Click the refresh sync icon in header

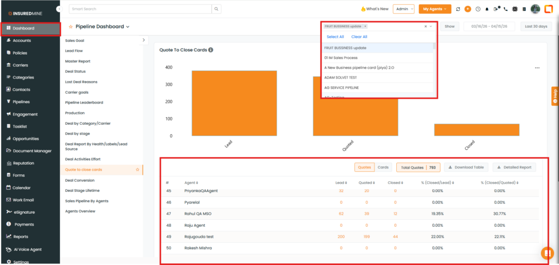[458, 9]
